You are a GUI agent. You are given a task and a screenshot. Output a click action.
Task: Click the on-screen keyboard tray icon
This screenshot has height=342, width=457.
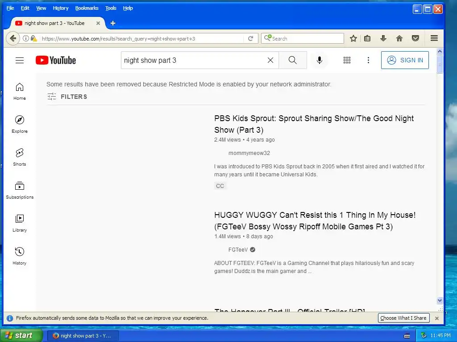click(x=407, y=336)
